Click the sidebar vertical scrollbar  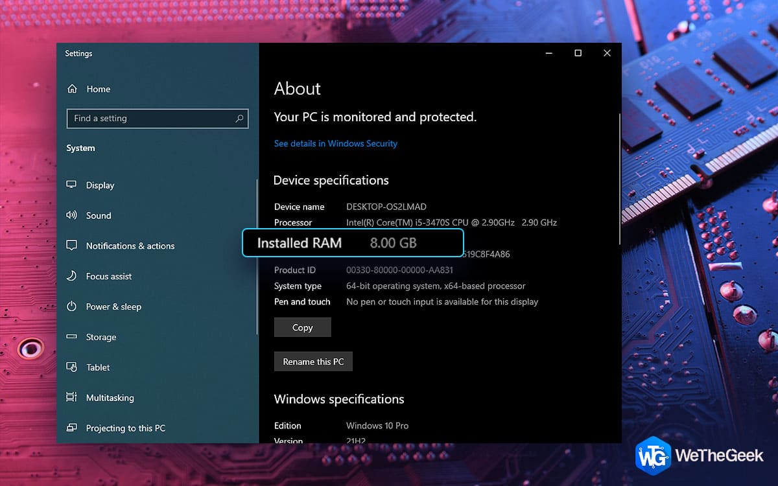point(257,256)
